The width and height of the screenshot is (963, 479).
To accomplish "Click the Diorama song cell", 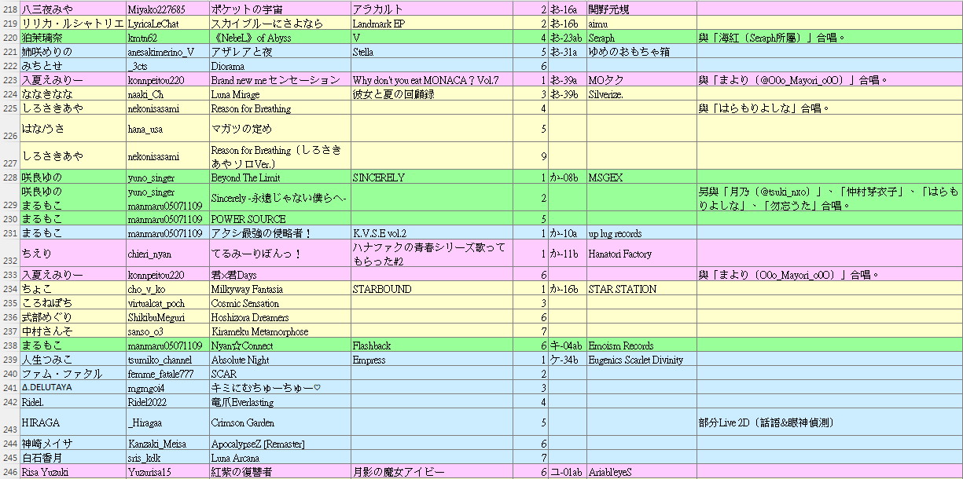I will [279, 66].
